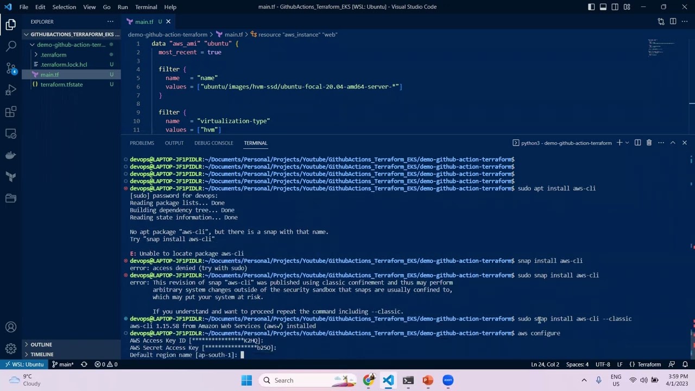Select the main.tf breadcrumb

[x=229, y=34]
